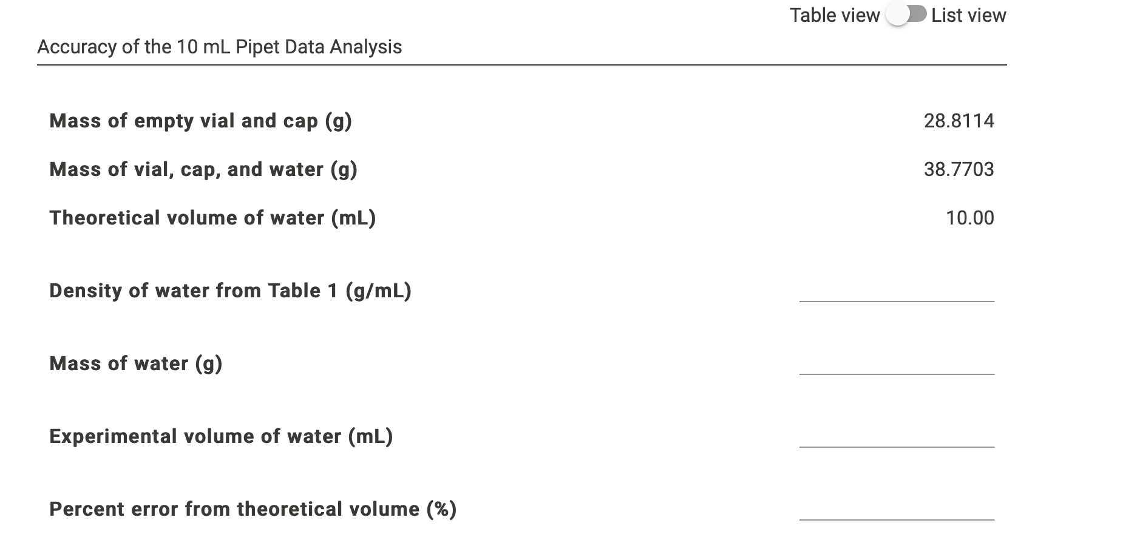Image resolution: width=1123 pixels, height=540 pixels.
Task: Click the label 'Mass of vial, cap, and water (g)'
Action: point(203,169)
